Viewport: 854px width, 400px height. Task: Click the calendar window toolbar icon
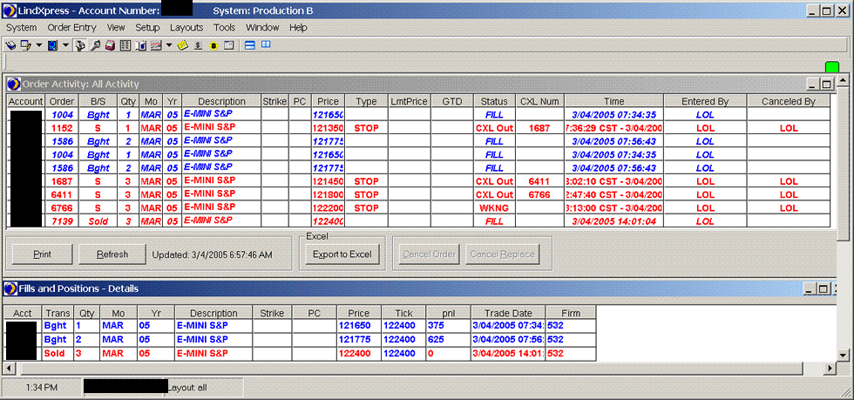coord(228,46)
